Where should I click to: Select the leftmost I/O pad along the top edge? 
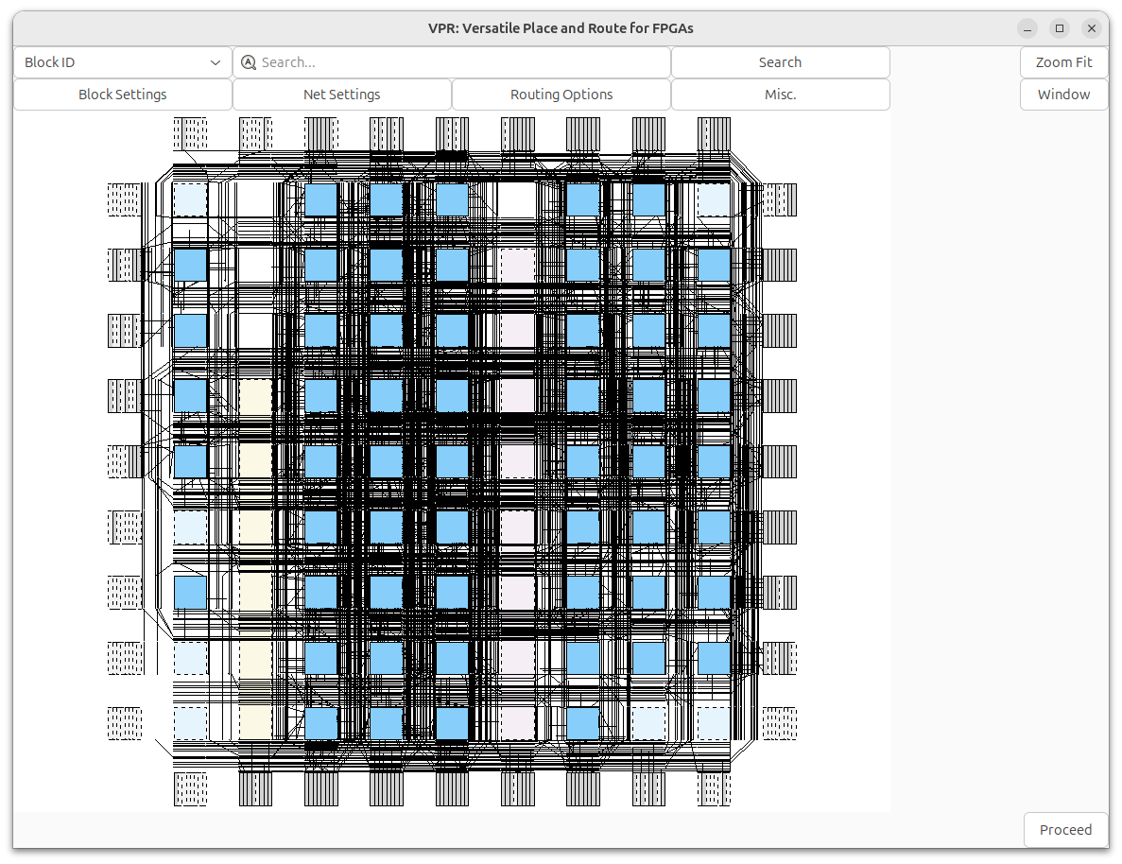coord(190,133)
